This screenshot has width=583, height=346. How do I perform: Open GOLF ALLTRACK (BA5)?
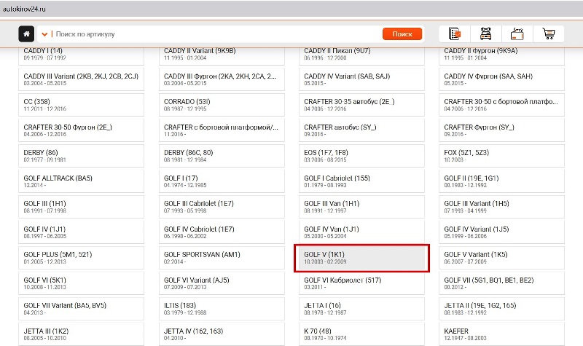point(81,181)
